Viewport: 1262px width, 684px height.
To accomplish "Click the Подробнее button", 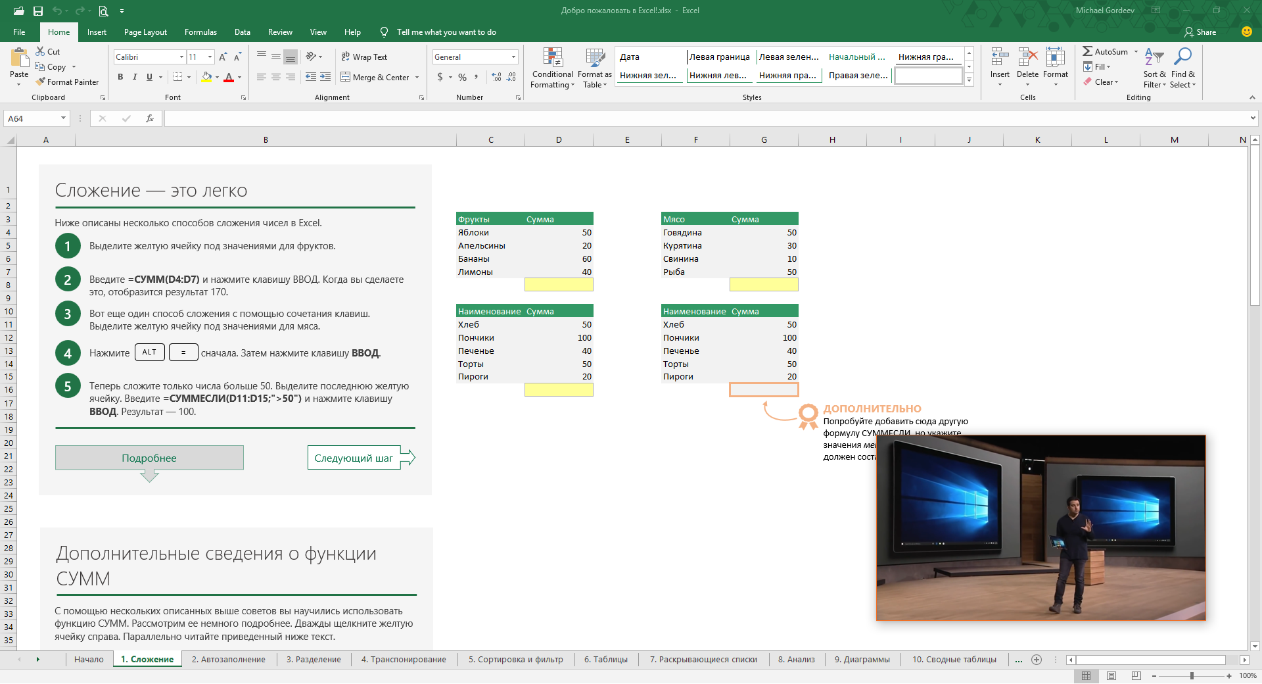I will (x=149, y=458).
